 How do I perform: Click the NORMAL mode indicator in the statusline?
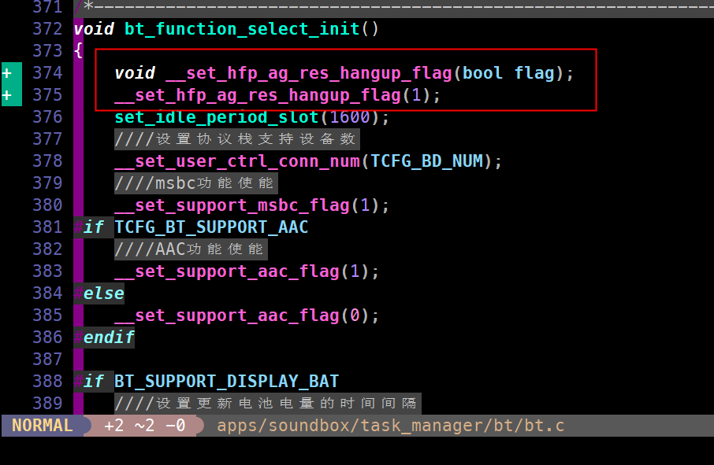[x=42, y=426]
